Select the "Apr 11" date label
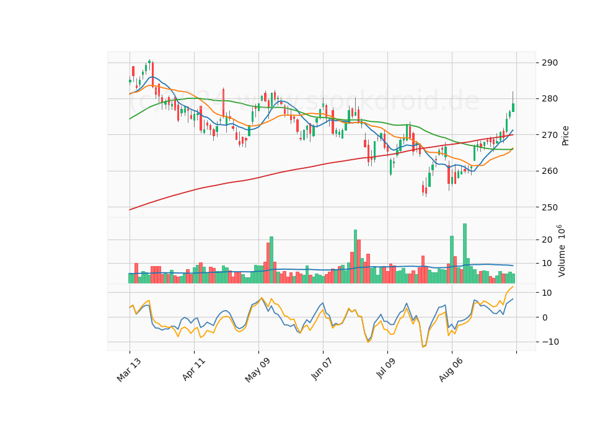 (193, 369)
